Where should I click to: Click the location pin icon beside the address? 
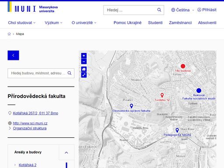pos(10,113)
